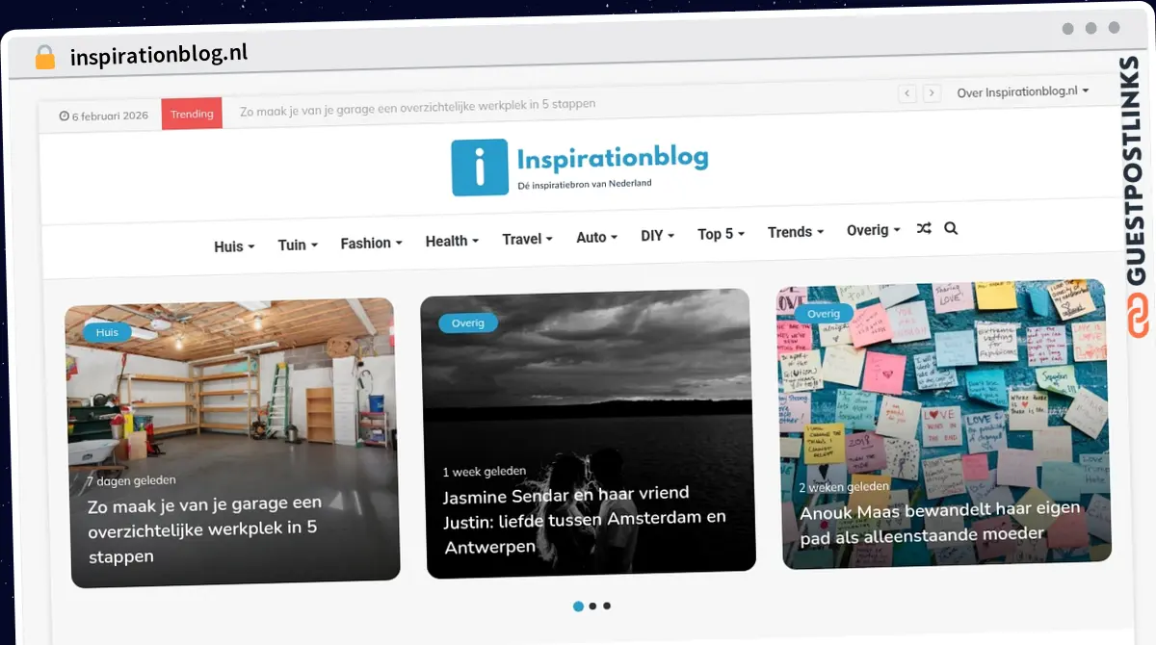
Task: Open the Top 5 menu item
Action: pyautogui.click(x=721, y=234)
